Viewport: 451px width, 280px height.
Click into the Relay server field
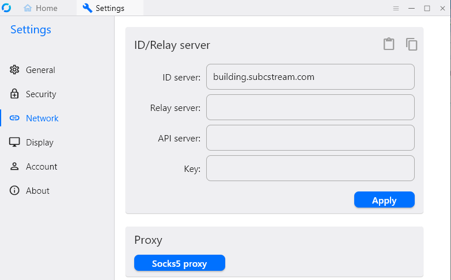point(310,107)
